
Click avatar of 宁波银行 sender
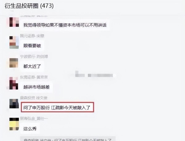coord(14,63)
